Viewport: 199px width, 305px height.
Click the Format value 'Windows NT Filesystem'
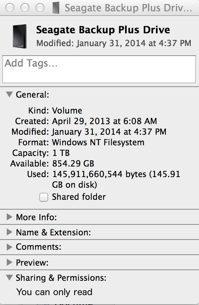tap(98, 142)
